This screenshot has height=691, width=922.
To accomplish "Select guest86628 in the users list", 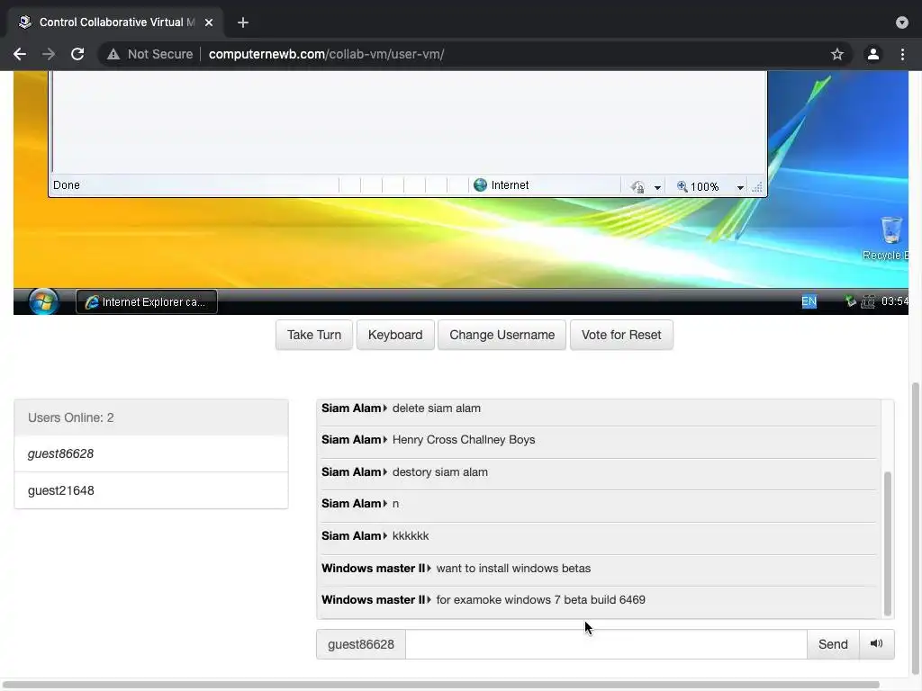I will [151, 453].
